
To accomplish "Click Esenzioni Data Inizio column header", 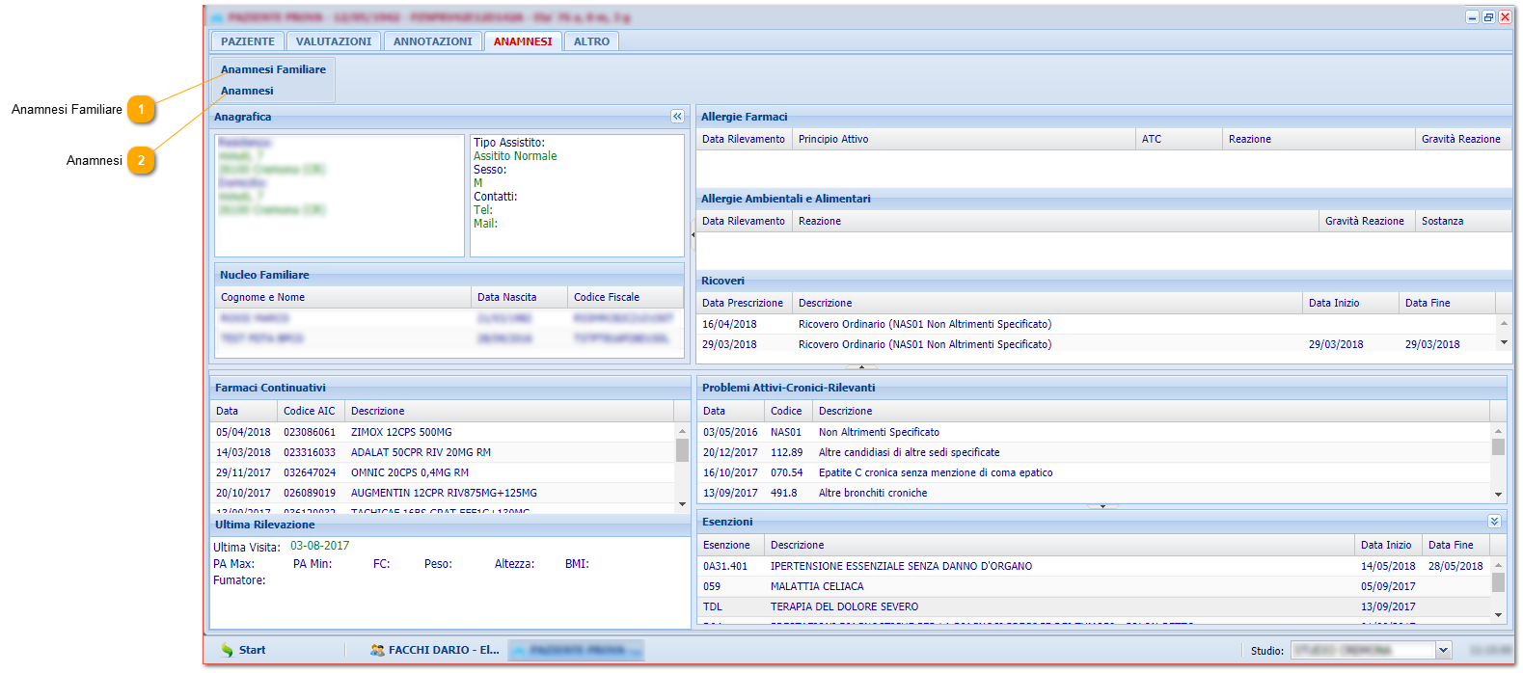I will [x=1388, y=545].
